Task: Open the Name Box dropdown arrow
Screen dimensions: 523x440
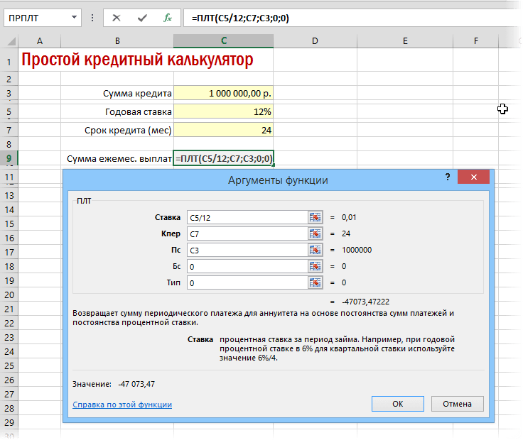Action: 74,18
